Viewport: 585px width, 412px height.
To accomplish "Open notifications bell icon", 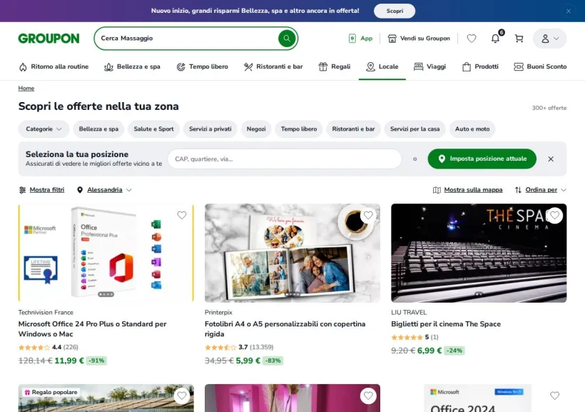I will [495, 39].
